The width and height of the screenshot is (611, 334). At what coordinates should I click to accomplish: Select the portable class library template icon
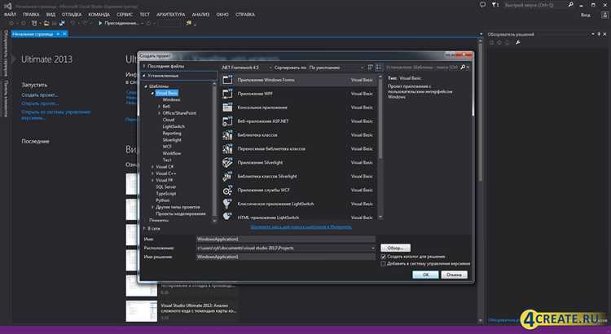pyautogui.click(x=227, y=148)
